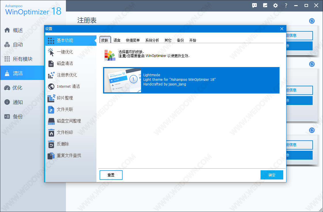Switch to the 其它 tab
The height and width of the screenshot is (212, 323).
pyautogui.click(x=168, y=40)
